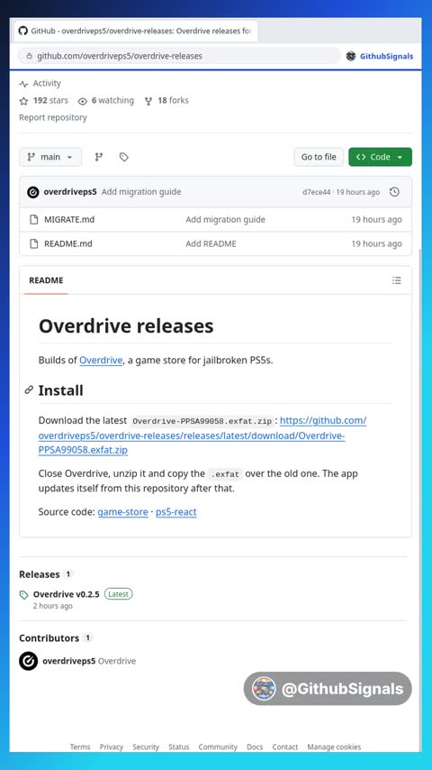This screenshot has height=770, width=432.
Task: Click the fork icon beside 18 forks
Action: [x=148, y=101]
